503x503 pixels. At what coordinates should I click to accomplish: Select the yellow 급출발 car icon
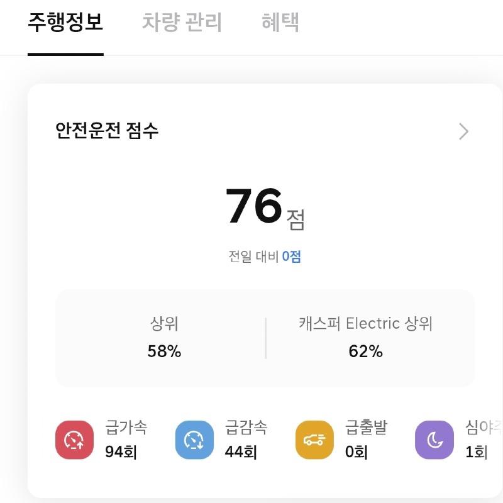[314, 439]
